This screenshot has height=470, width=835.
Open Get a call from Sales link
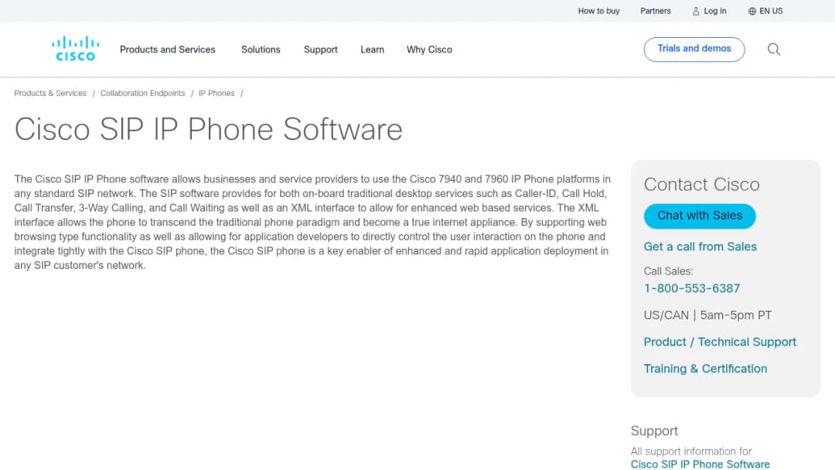click(700, 247)
